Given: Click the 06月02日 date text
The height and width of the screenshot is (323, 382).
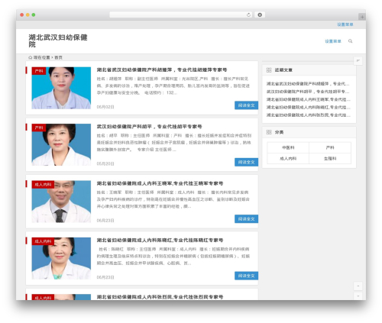Looking at the screenshot, I should pos(105,107).
